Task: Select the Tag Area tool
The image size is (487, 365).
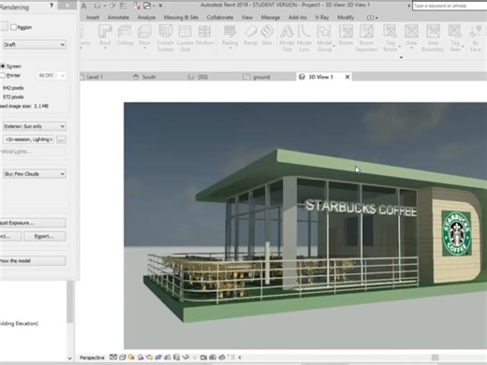Action: click(455, 37)
